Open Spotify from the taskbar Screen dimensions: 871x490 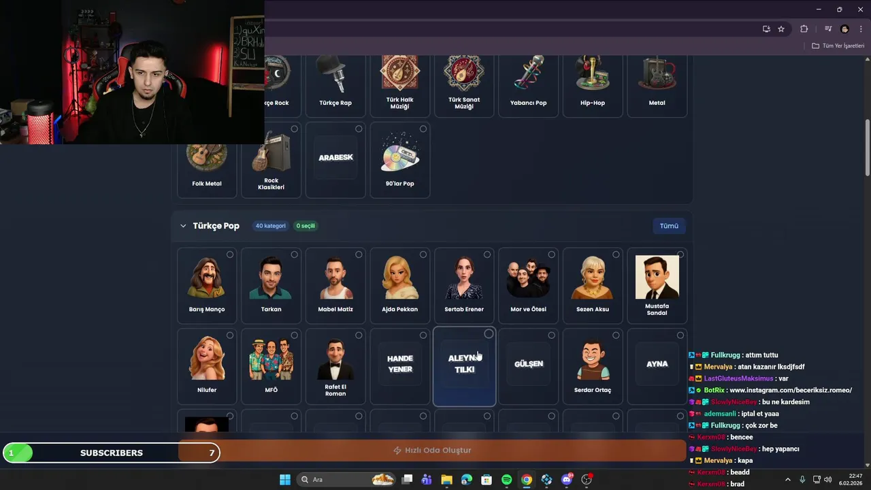[x=506, y=480]
